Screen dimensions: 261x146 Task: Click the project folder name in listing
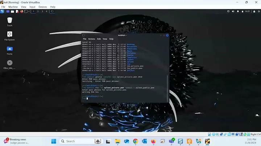point(130,70)
